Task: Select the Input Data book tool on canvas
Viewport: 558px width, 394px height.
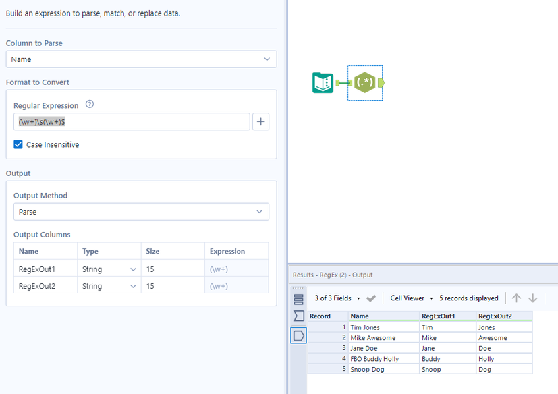Action: [323, 82]
